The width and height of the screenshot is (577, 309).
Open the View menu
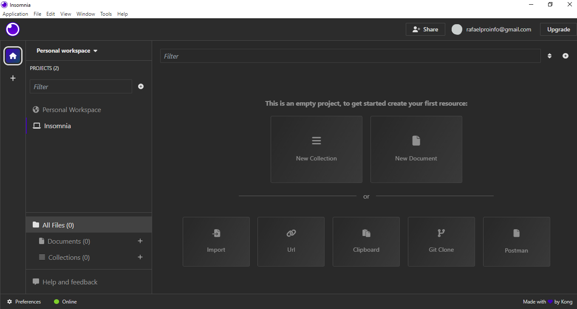[66, 14]
